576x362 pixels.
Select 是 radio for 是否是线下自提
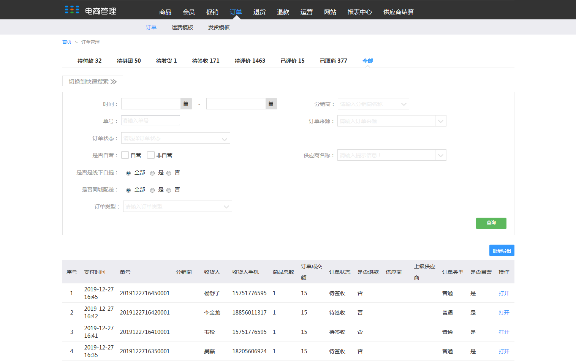pyautogui.click(x=152, y=173)
